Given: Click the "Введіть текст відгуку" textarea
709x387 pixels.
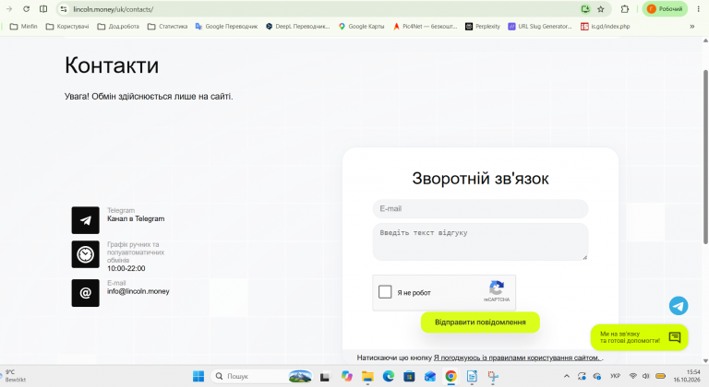Looking at the screenshot, I should pos(480,242).
